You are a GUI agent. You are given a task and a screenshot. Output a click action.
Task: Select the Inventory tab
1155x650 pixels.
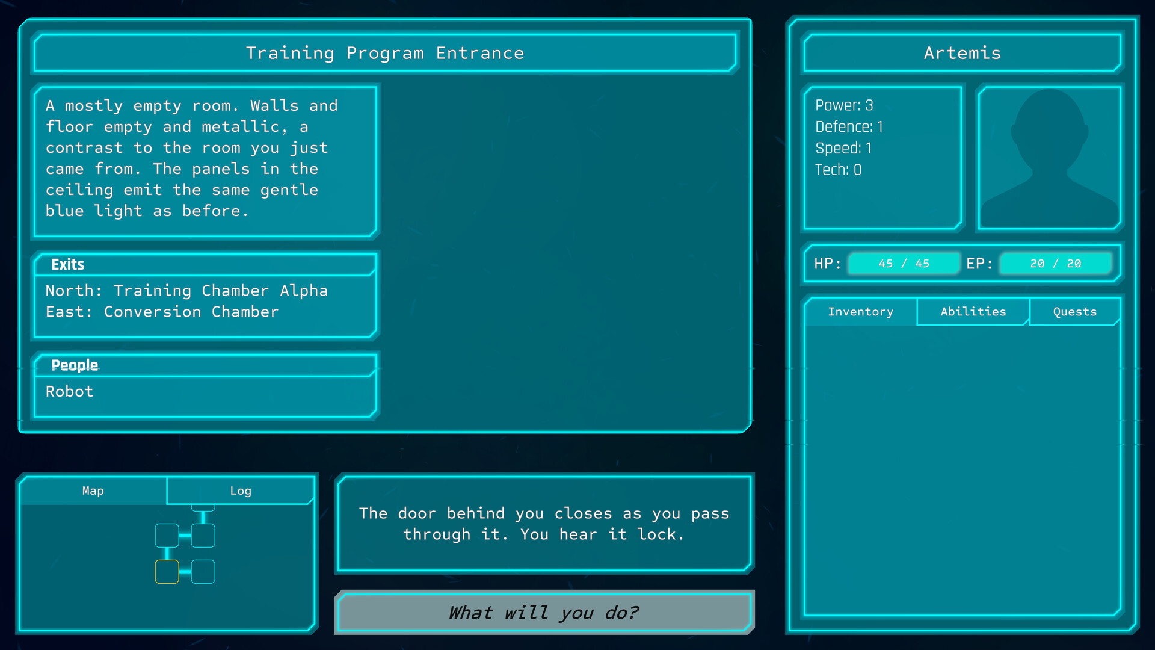coord(860,311)
